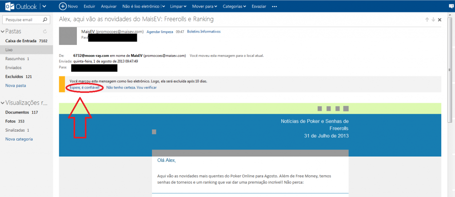
Task: Open the Enviados folder
Action: [13, 68]
